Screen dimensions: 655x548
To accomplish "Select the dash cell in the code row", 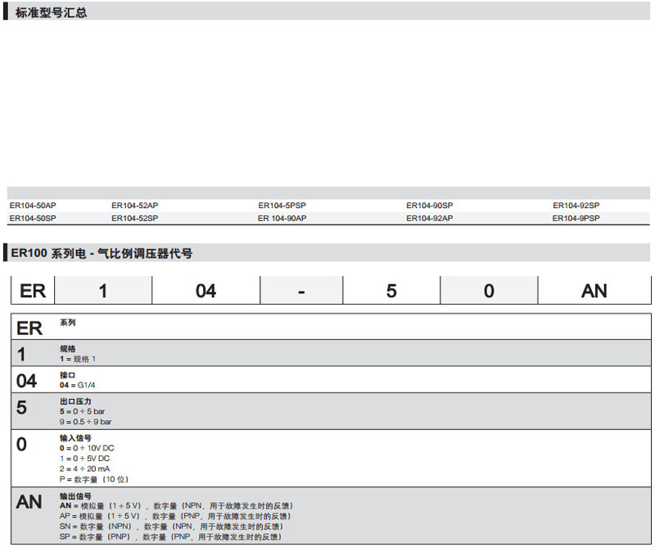I will [301, 291].
